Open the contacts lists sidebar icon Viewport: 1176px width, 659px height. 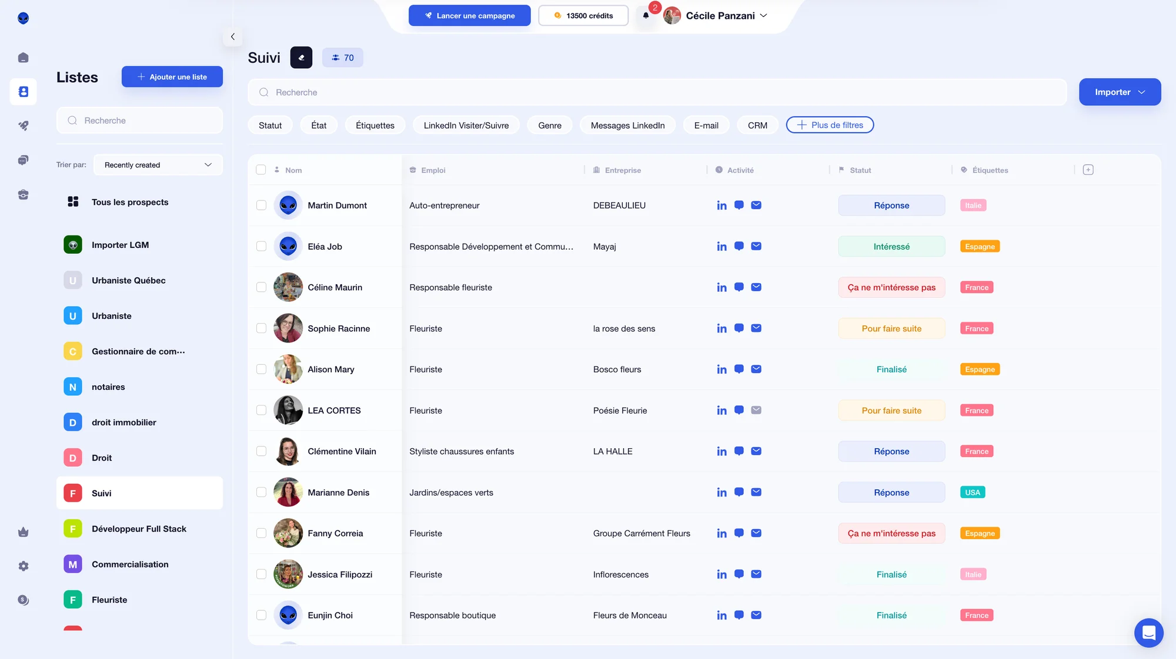point(23,92)
